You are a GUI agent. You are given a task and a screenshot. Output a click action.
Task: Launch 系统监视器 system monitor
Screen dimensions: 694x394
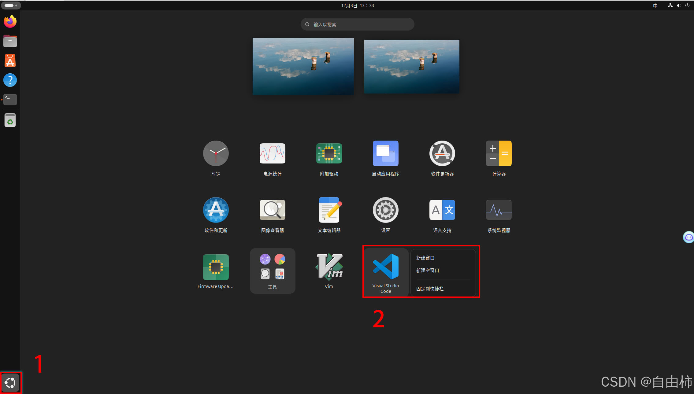pyautogui.click(x=499, y=210)
